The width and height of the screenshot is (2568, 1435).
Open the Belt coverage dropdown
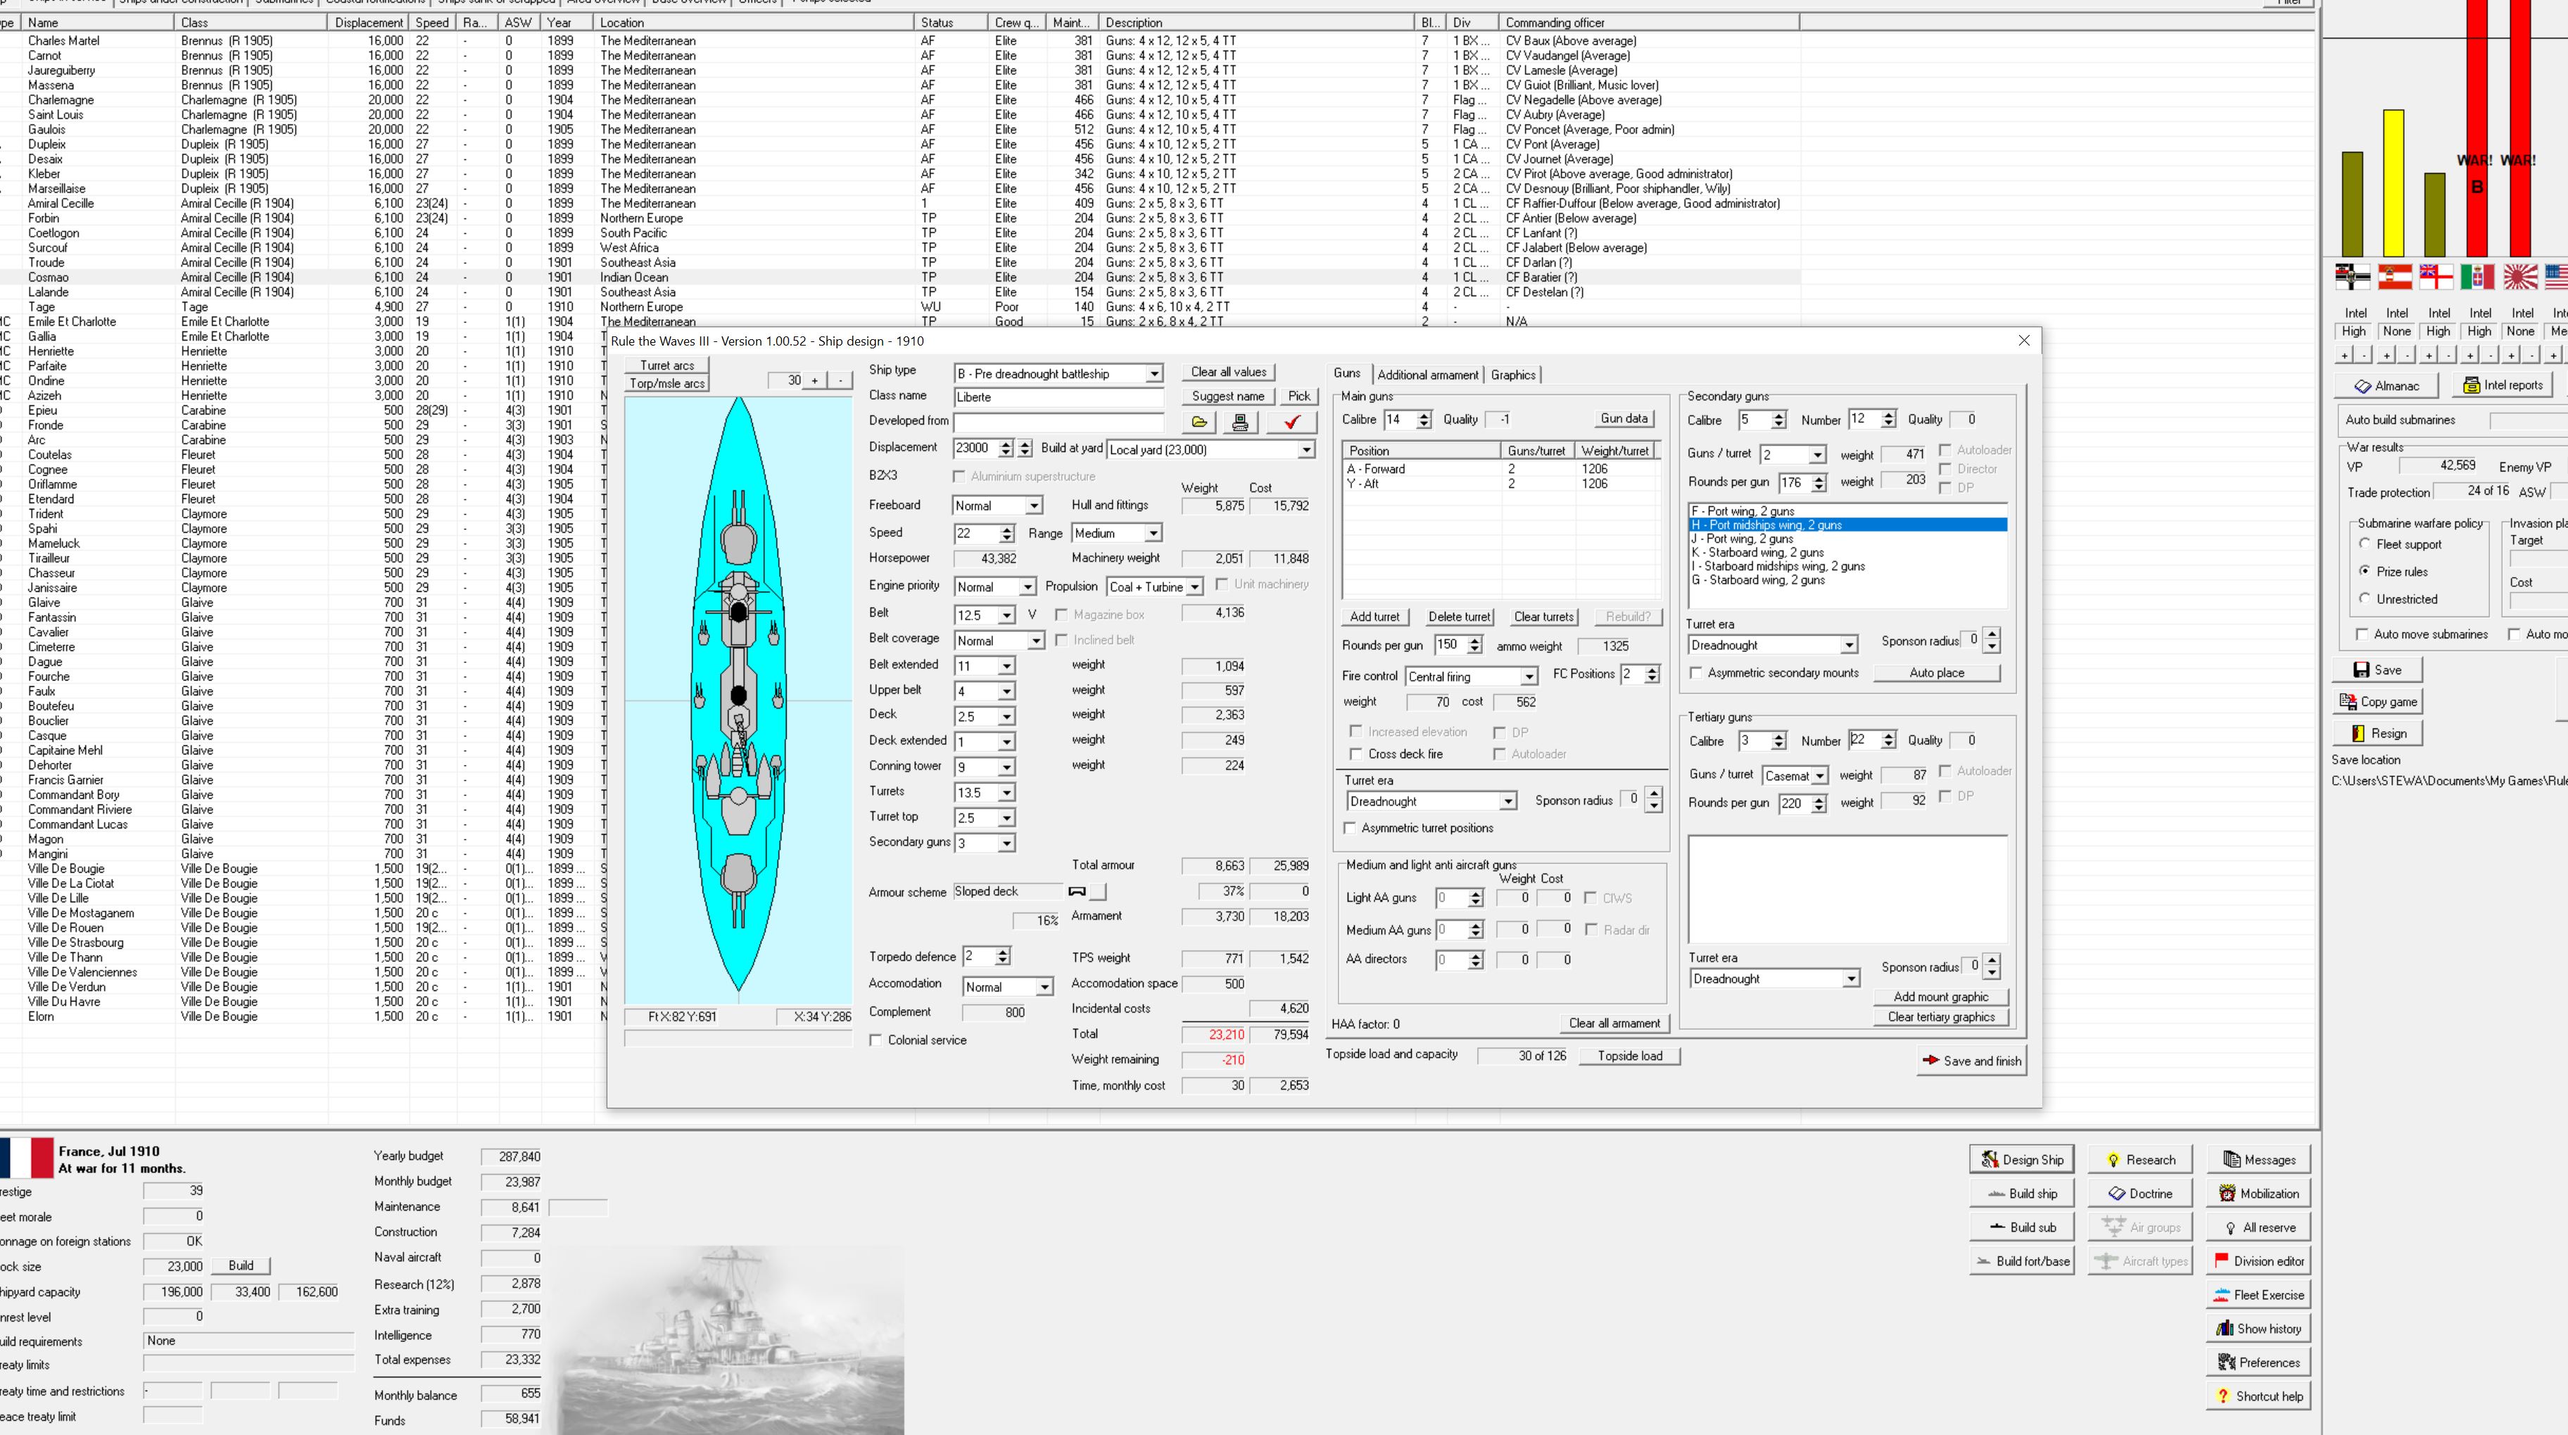point(1036,641)
